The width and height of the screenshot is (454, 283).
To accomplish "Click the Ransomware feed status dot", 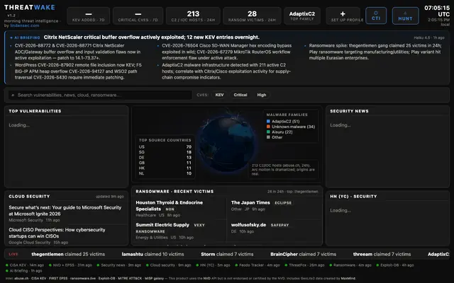I will click(331, 265).
